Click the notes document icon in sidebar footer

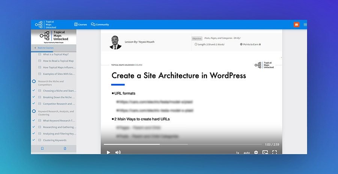click(65, 148)
